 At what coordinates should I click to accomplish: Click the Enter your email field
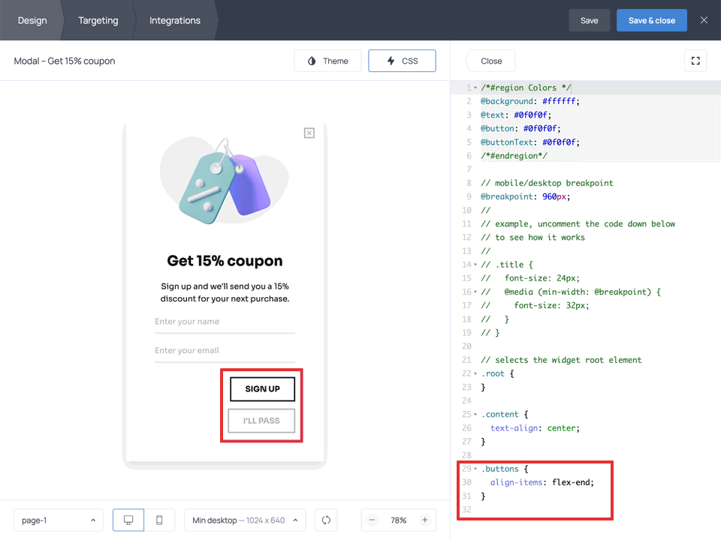(225, 351)
